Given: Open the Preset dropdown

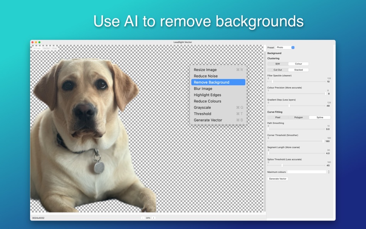Looking at the screenshot, I should click(x=284, y=47).
